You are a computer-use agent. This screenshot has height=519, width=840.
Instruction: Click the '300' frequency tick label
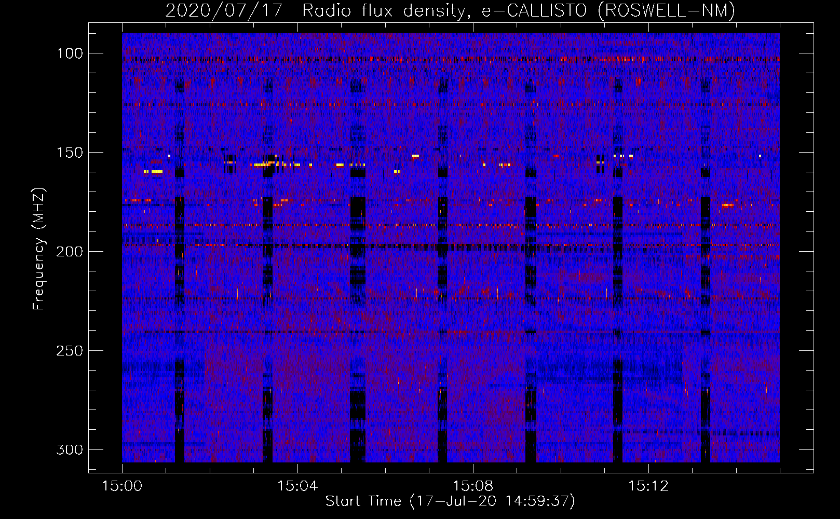[70, 449]
